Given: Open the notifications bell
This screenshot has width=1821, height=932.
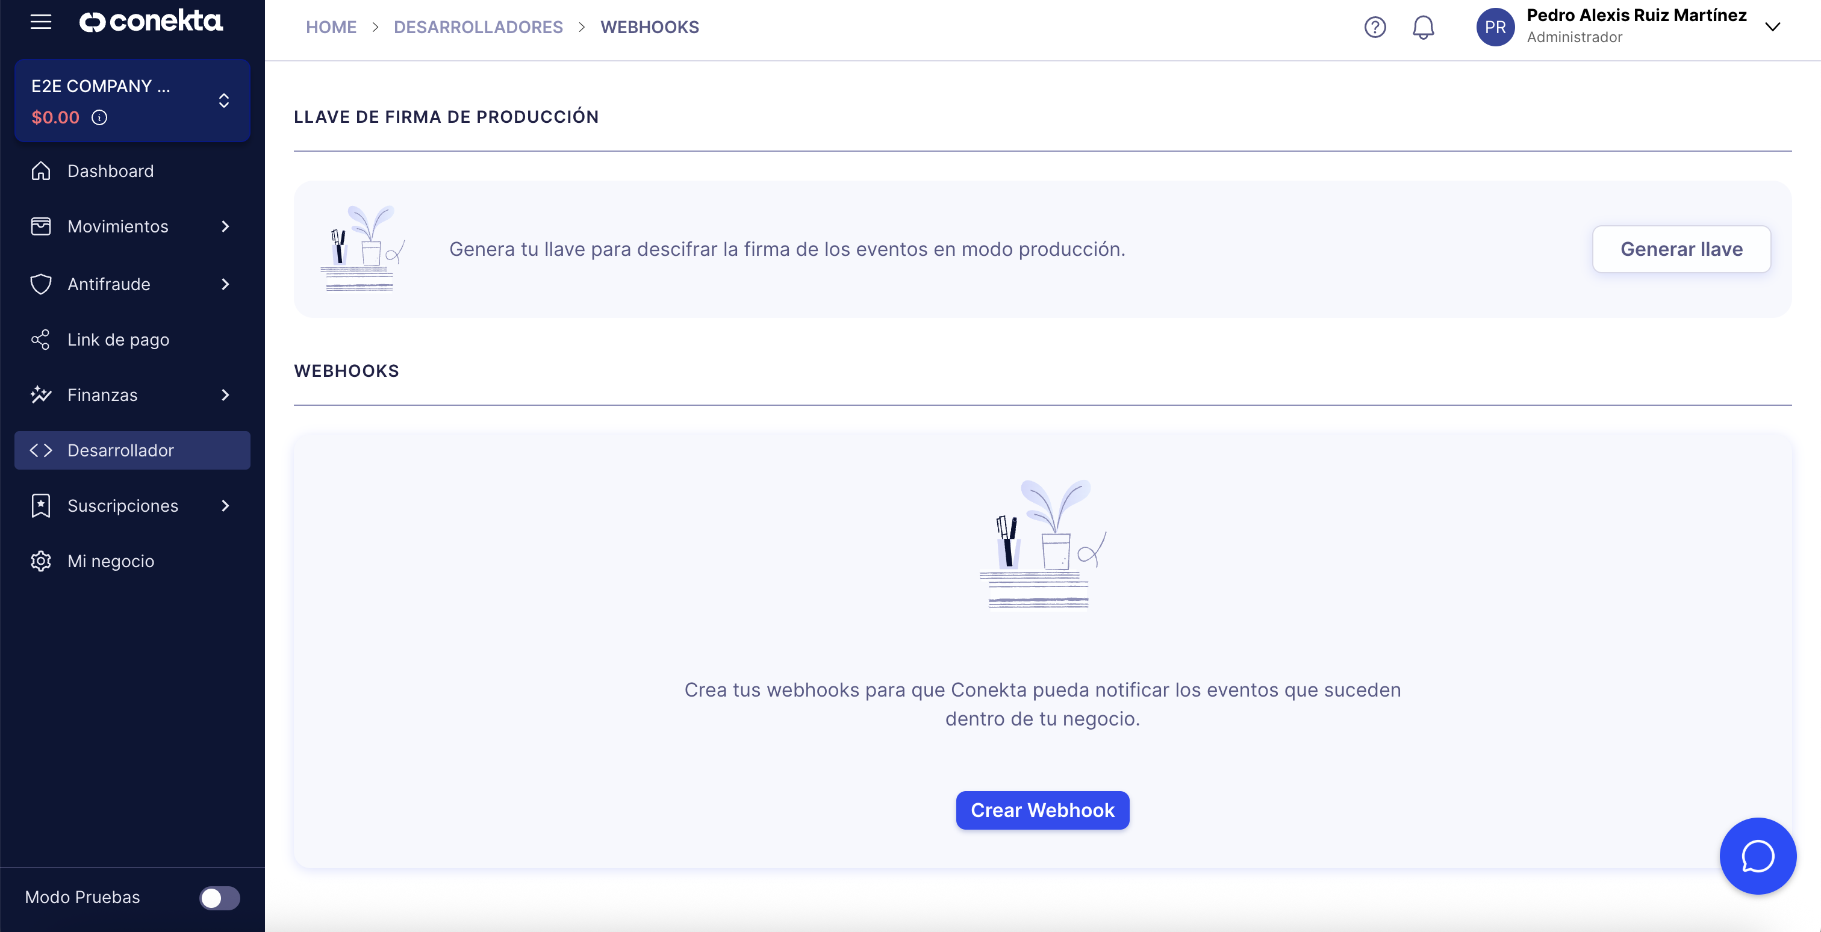Looking at the screenshot, I should coord(1423,28).
